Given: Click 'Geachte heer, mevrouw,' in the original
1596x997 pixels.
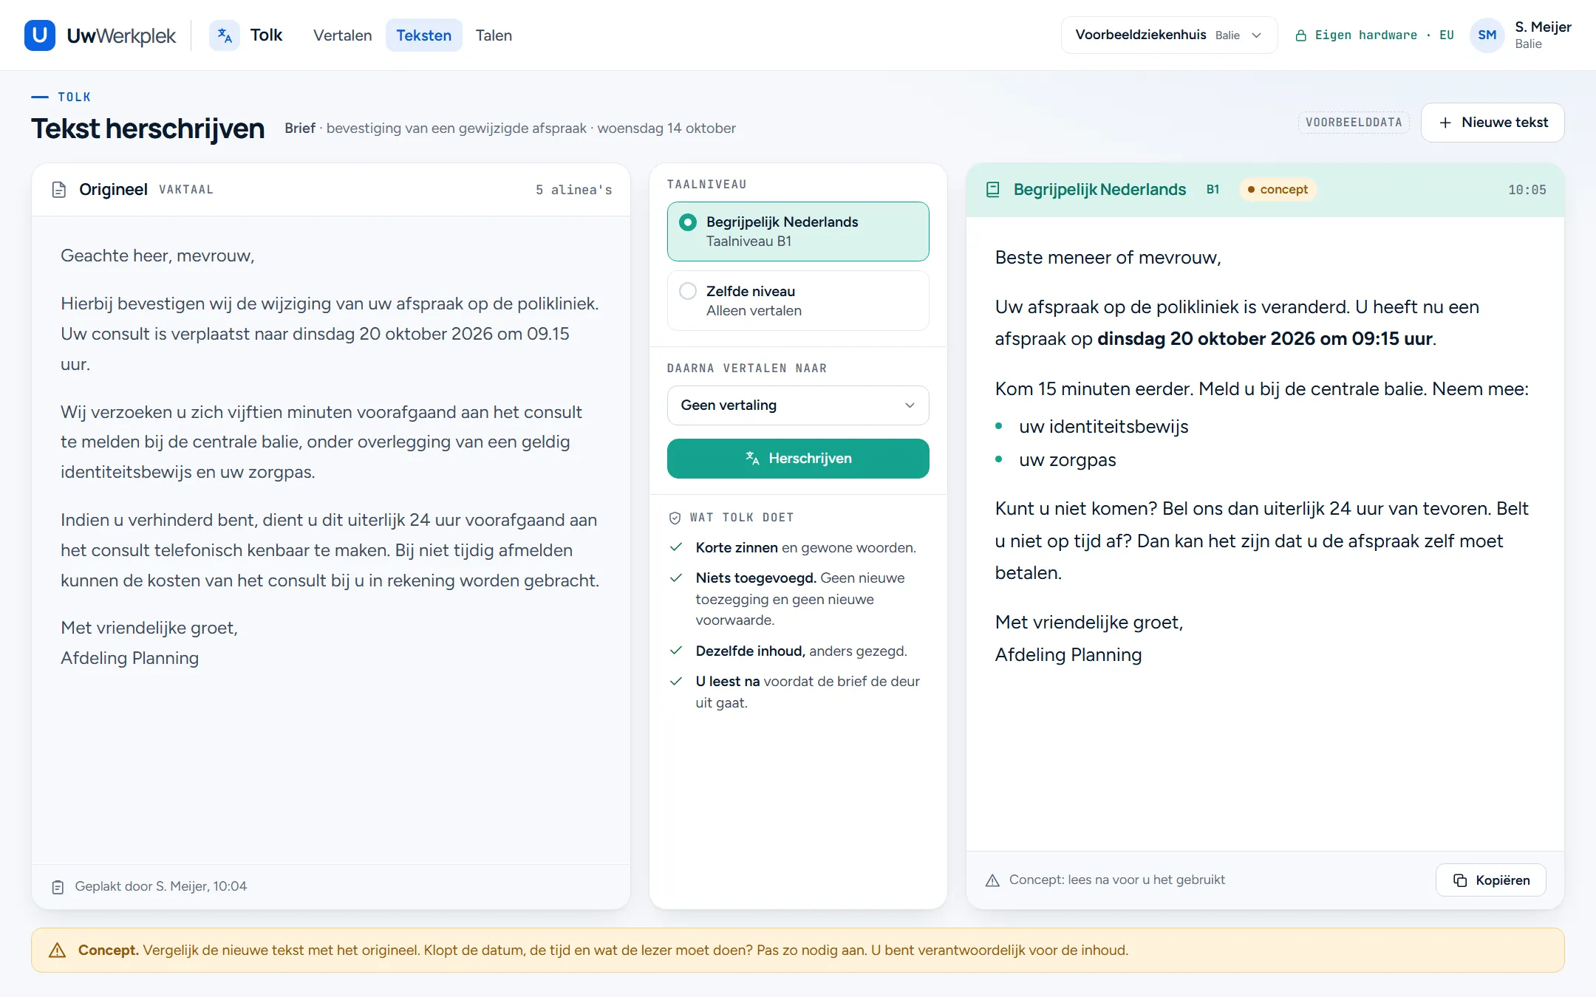Looking at the screenshot, I should [157, 256].
